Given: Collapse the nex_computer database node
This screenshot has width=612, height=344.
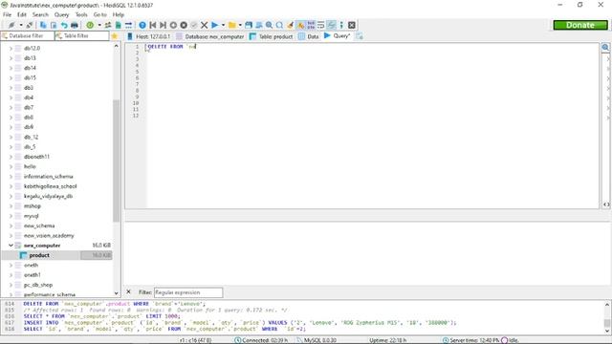Looking at the screenshot, I should coord(11,246).
